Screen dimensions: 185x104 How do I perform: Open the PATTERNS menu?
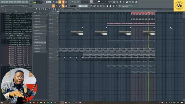[11, 2]
